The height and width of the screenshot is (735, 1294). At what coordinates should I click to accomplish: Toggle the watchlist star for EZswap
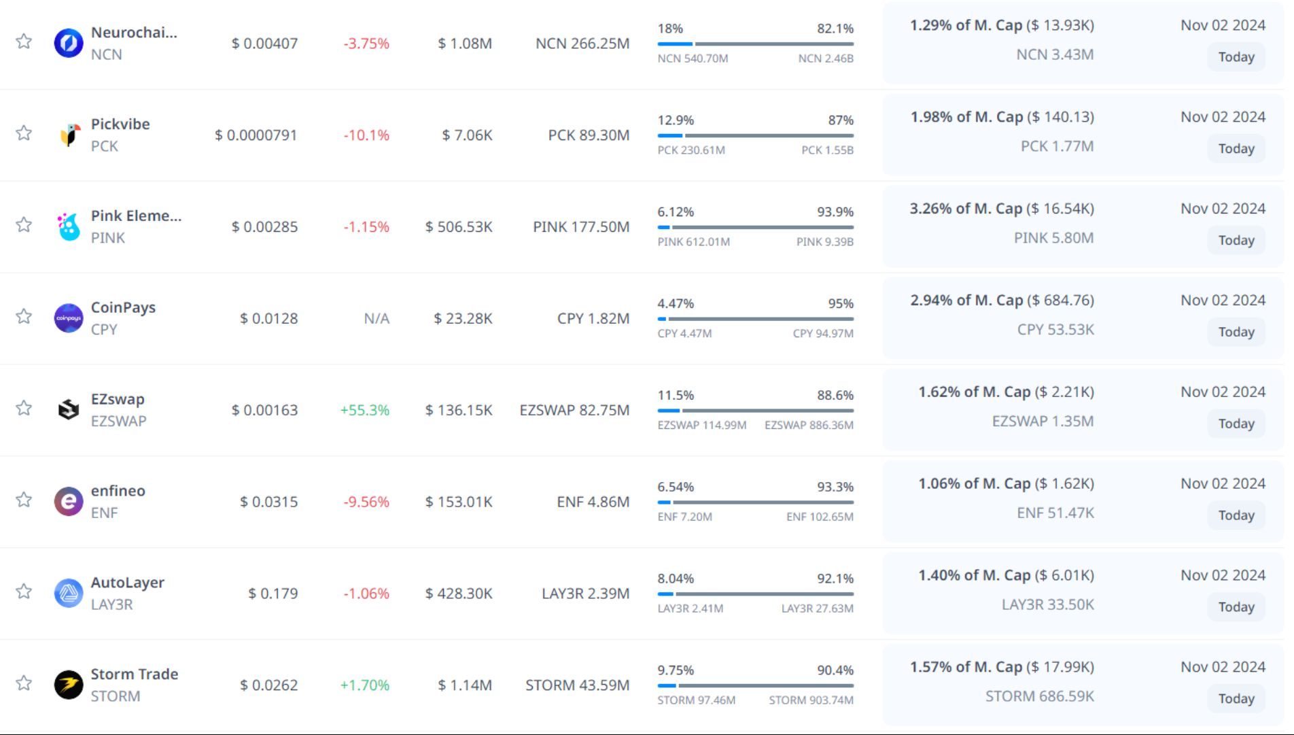pyautogui.click(x=24, y=408)
